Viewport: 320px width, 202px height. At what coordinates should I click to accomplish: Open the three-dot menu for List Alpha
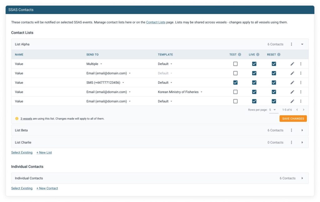click(291, 44)
